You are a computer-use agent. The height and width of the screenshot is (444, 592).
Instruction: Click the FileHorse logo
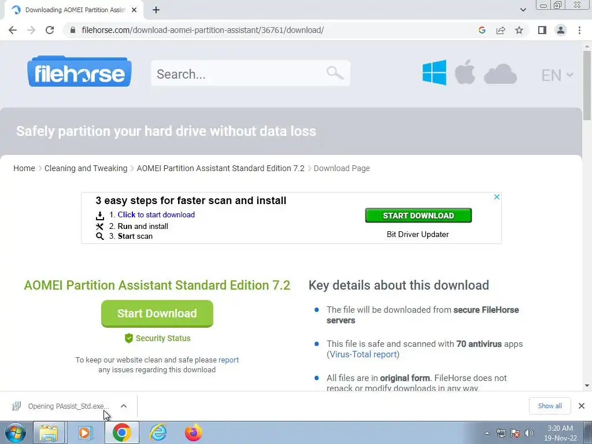[x=80, y=72]
